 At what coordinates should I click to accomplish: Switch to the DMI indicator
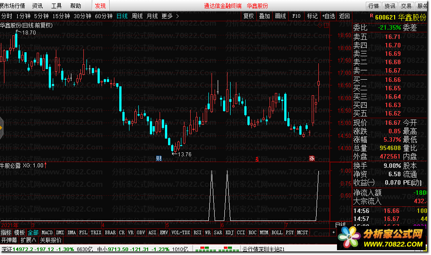tap(60, 232)
